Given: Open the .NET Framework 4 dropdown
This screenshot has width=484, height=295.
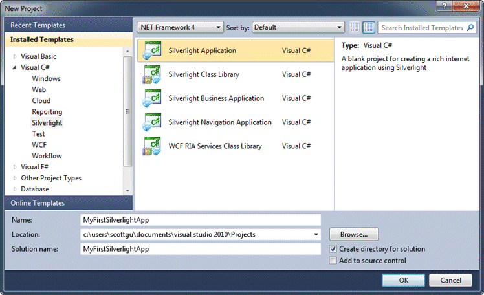Looking at the screenshot, I should tap(180, 27).
